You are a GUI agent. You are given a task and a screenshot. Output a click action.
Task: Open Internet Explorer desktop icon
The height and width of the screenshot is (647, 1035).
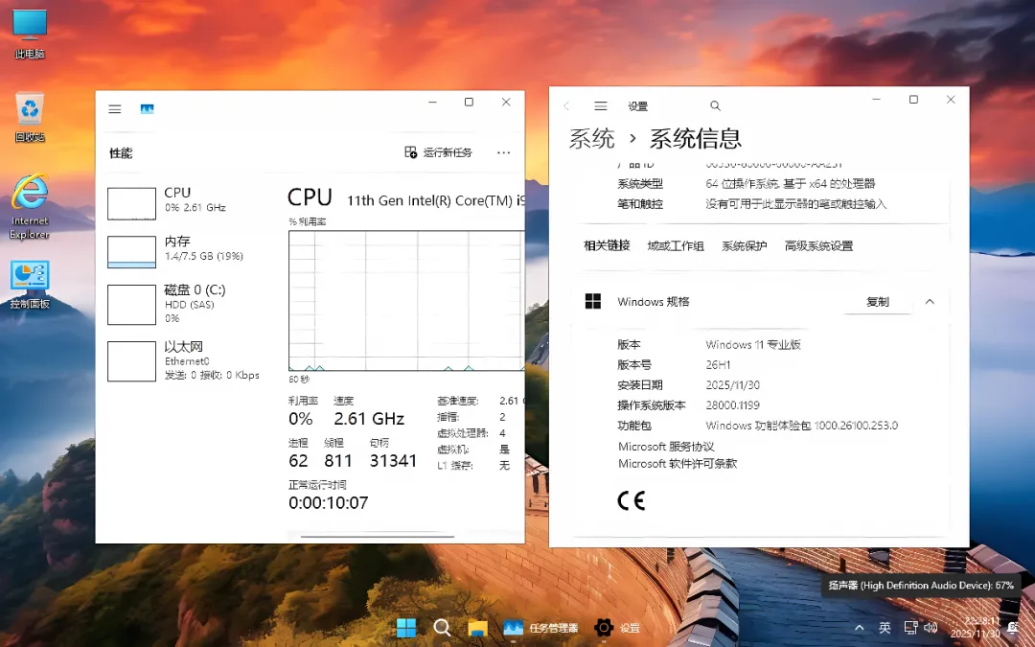click(30, 207)
